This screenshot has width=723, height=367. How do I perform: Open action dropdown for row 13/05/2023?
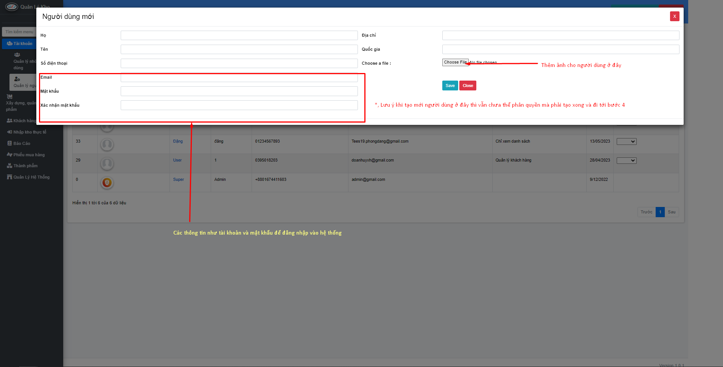pyautogui.click(x=627, y=142)
